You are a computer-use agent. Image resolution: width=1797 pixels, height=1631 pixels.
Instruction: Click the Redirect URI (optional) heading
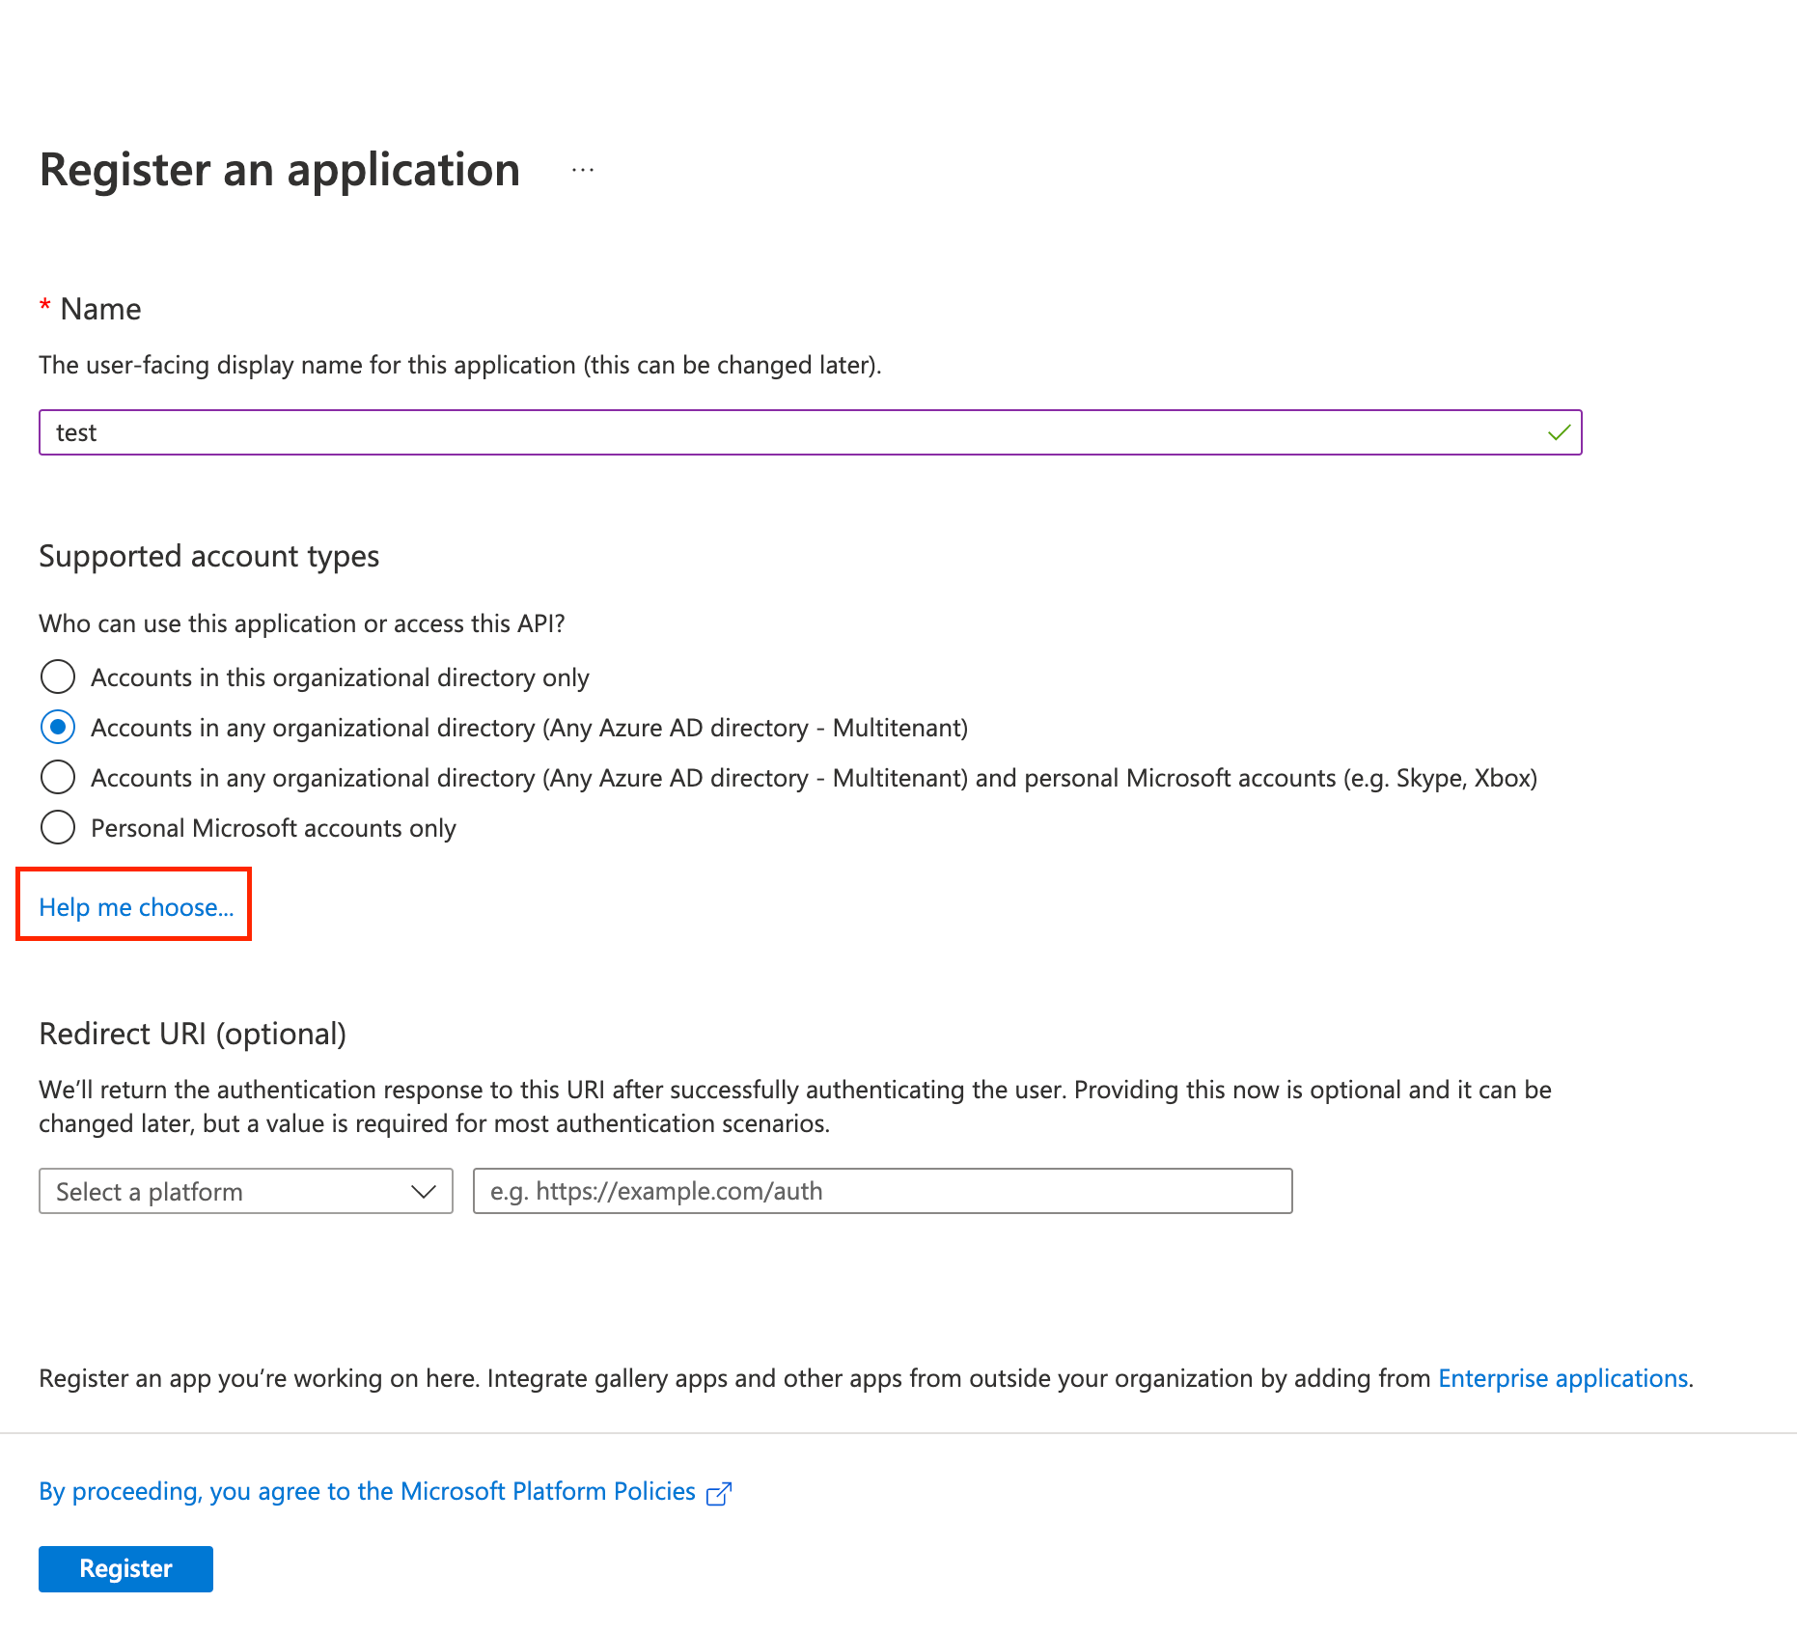[192, 1035]
